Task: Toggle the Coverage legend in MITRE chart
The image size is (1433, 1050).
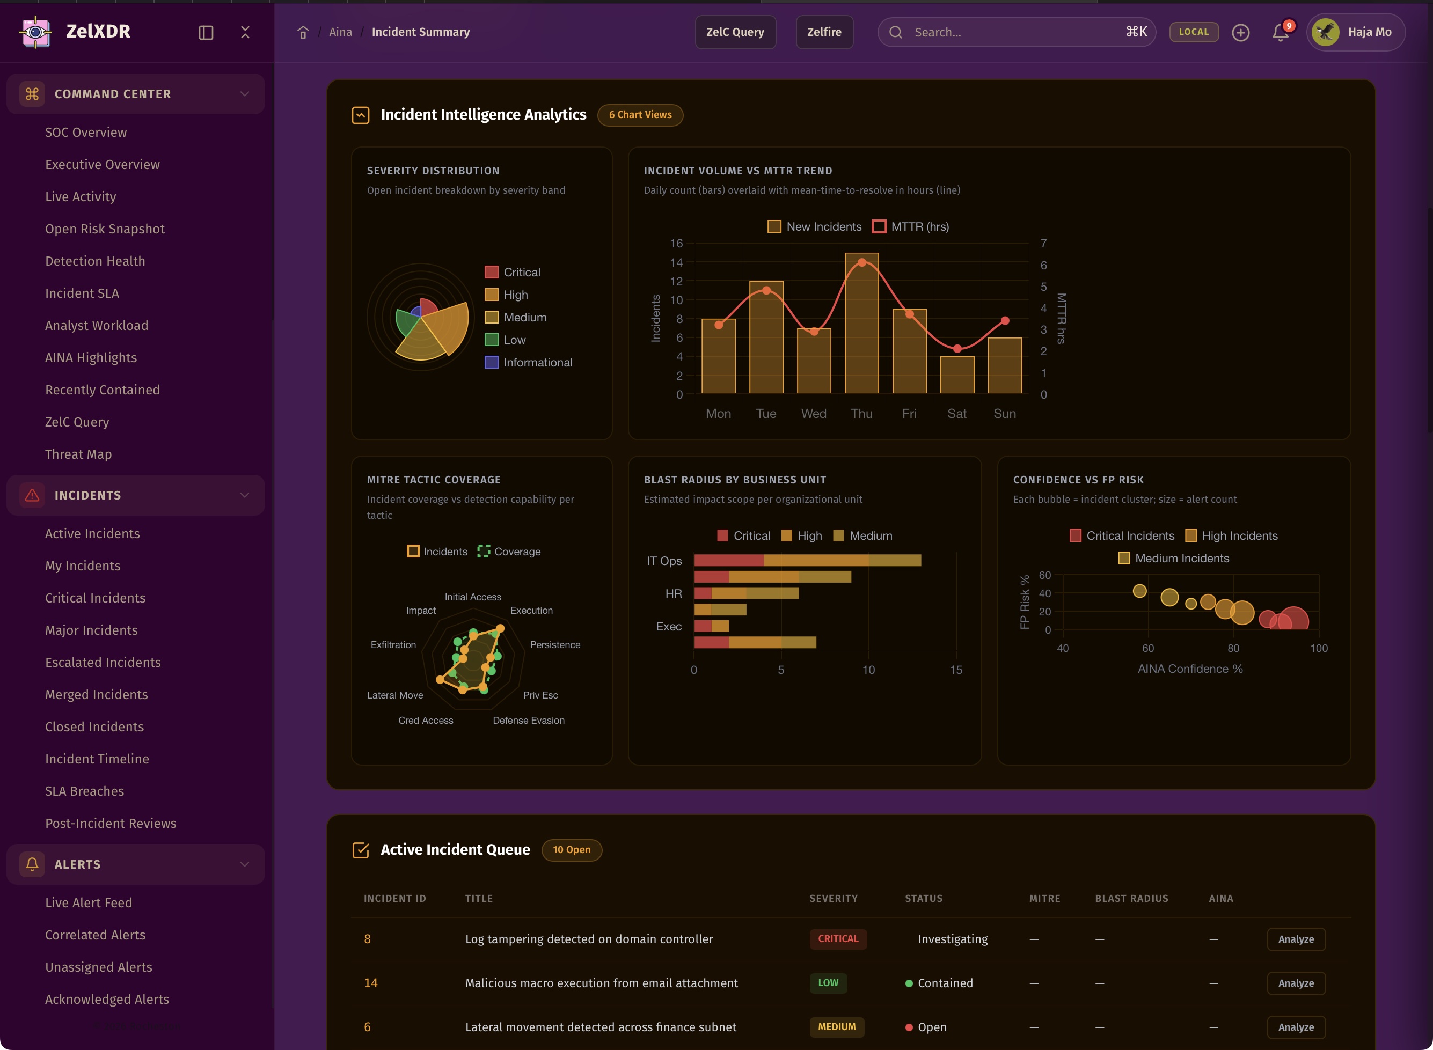Action: coord(509,552)
